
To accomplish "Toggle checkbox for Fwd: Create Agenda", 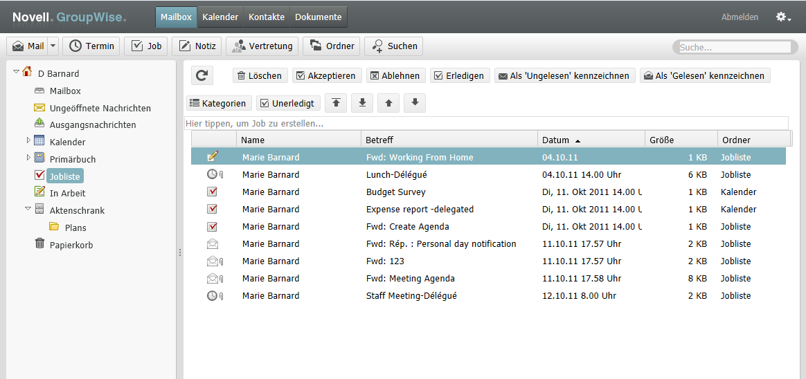I will point(213,227).
